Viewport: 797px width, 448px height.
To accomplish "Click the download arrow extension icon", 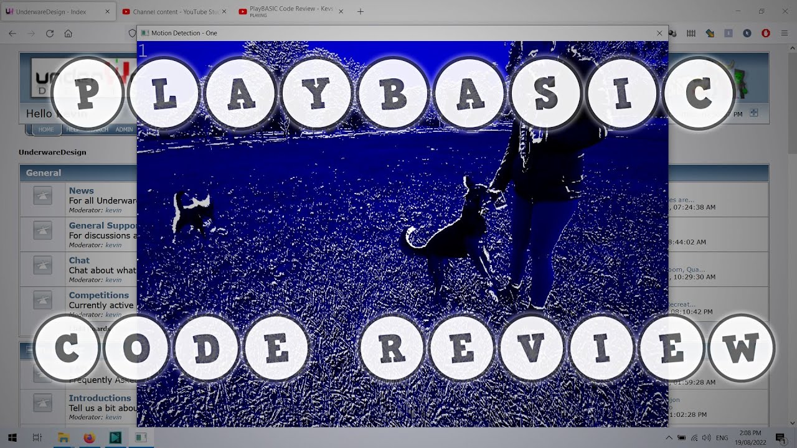I will pyautogui.click(x=710, y=34).
